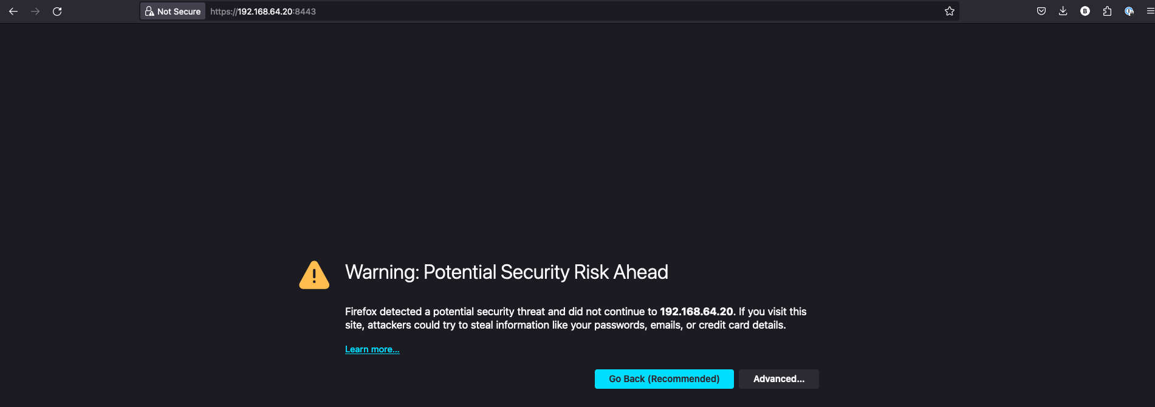Save page to Pocket

(1041, 12)
